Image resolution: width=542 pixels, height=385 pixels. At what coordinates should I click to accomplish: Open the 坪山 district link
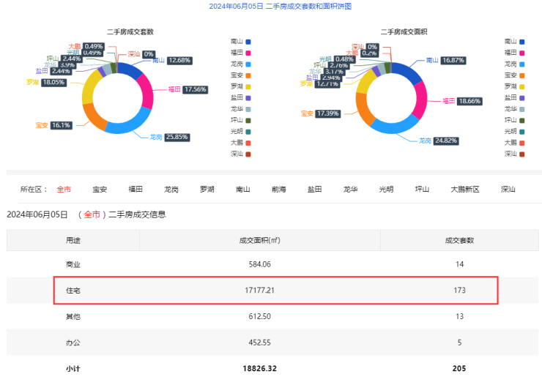pos(422,190)
